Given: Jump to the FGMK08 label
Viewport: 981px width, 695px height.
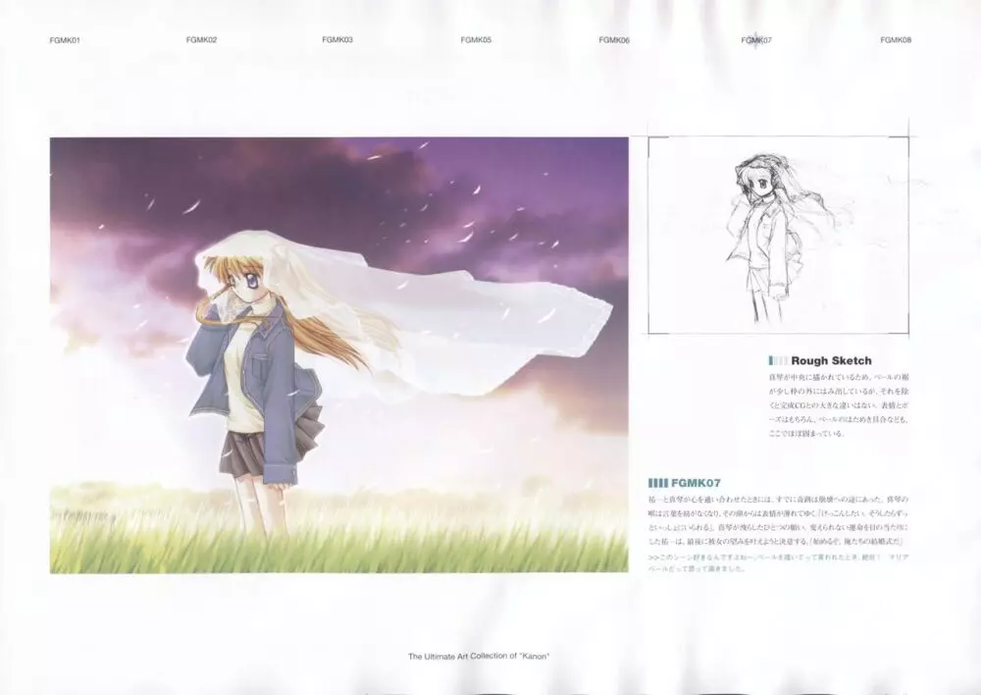Looking at the screenshot, I should [x=896, y=40].
